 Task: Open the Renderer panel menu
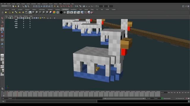click(26, 16)
